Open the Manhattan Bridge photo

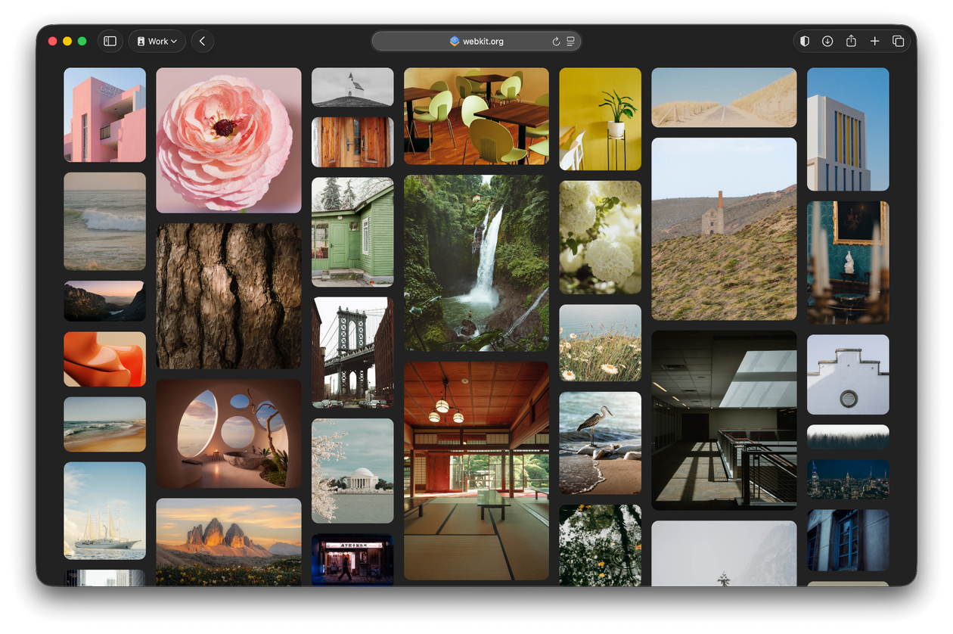352,353
